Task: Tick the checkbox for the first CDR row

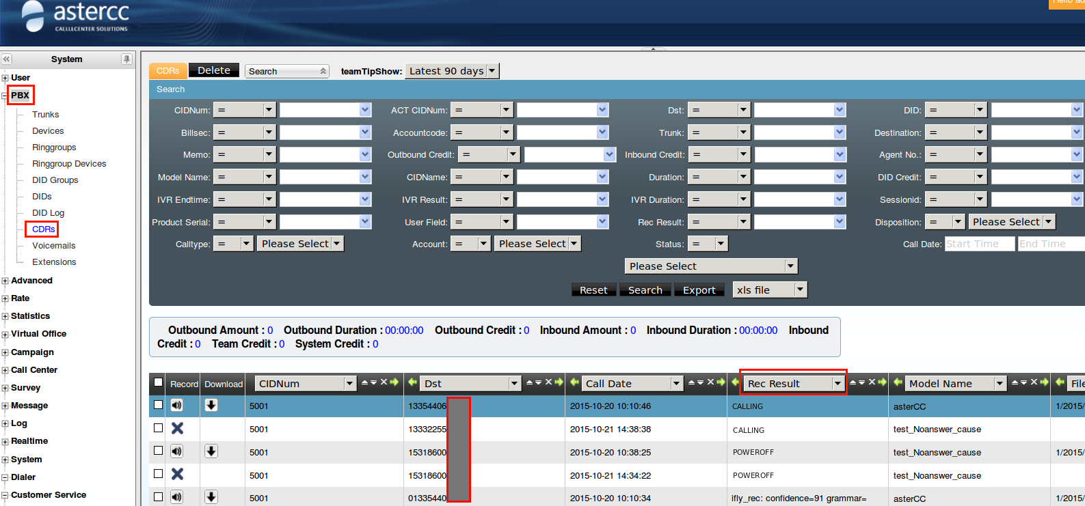Action: point(159,405)
